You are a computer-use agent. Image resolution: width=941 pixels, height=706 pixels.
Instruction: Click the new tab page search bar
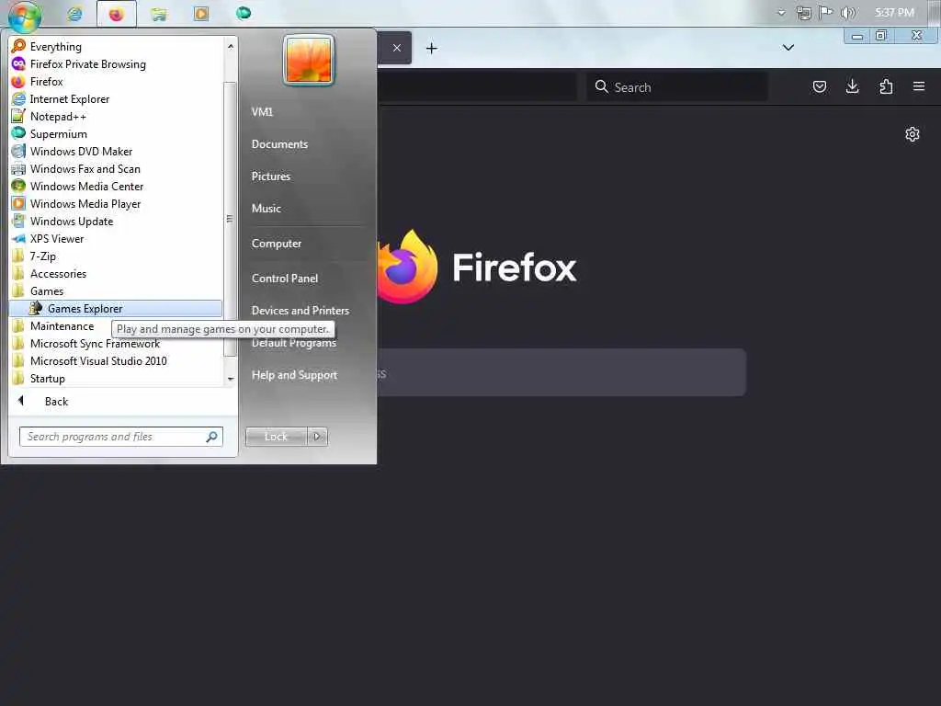coord(561,372)
